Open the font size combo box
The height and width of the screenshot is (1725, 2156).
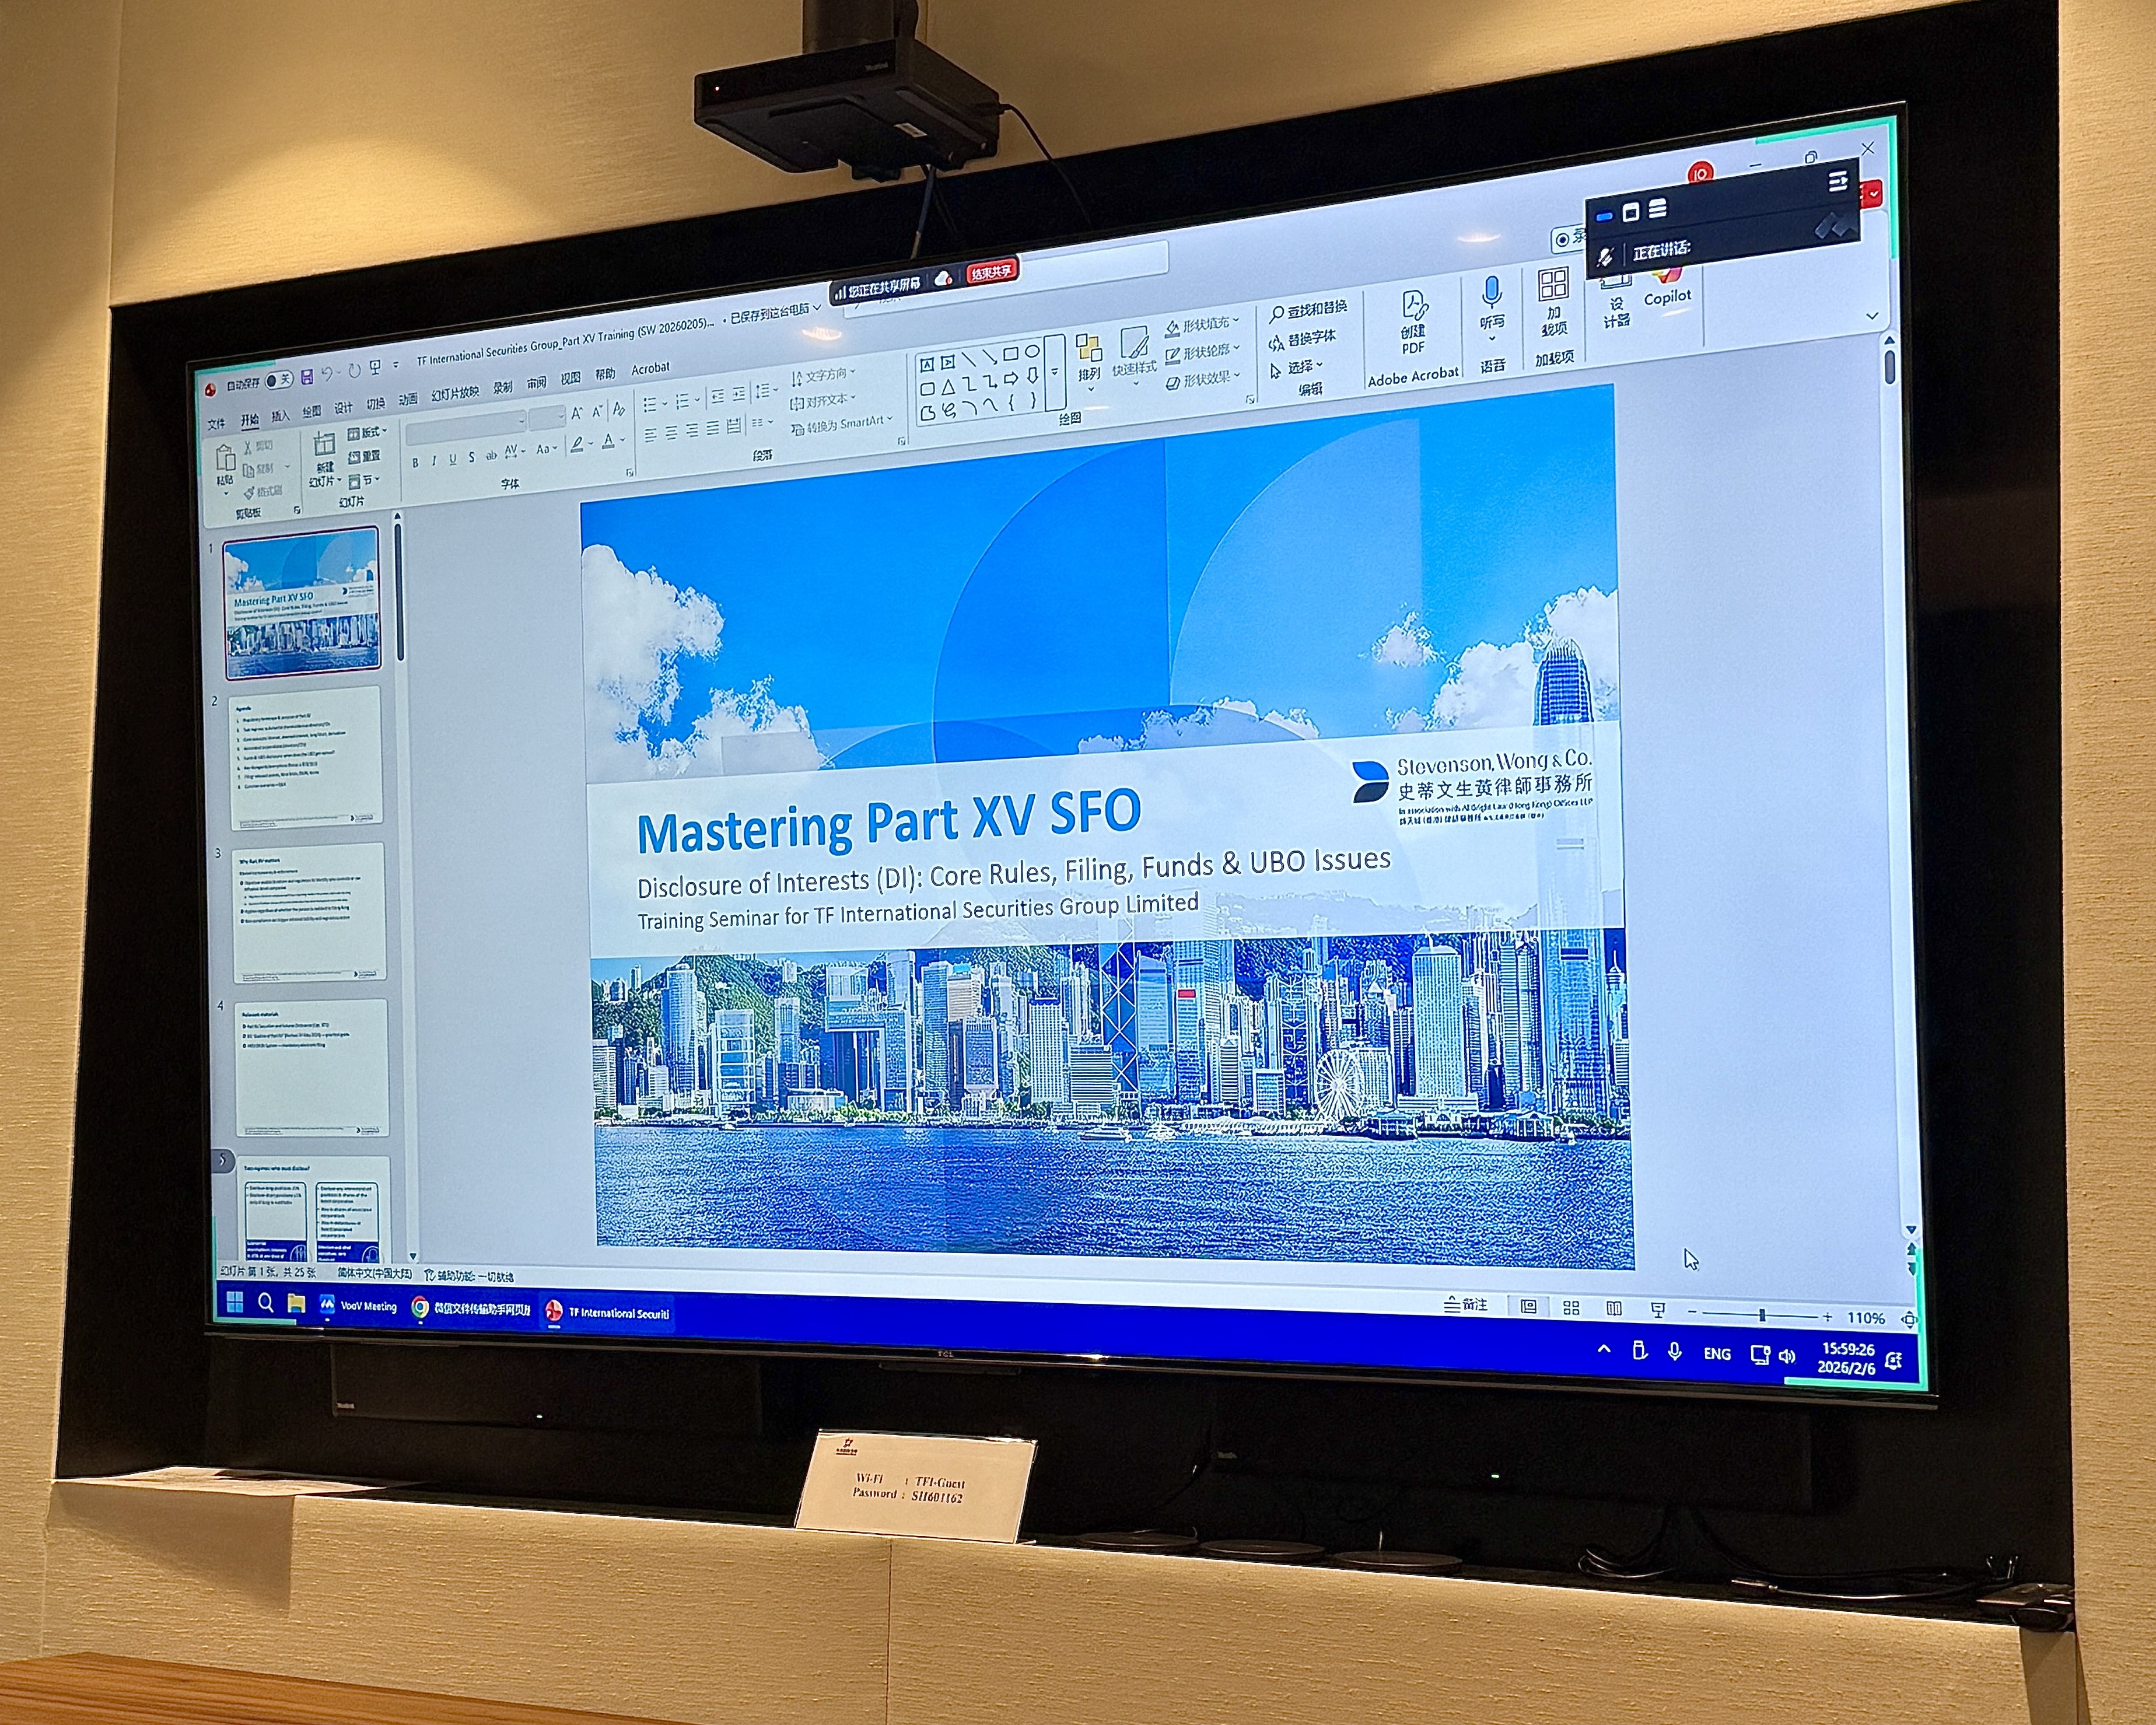pos(547,417)
